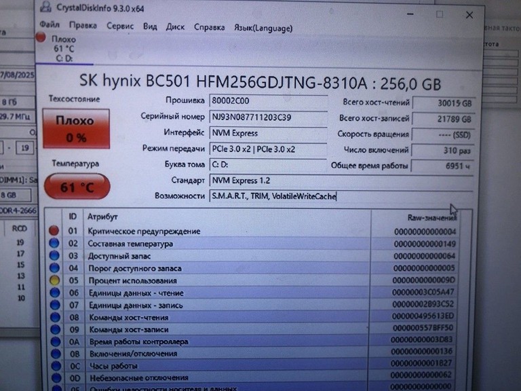Select the Процент использования row

(252, 280)
